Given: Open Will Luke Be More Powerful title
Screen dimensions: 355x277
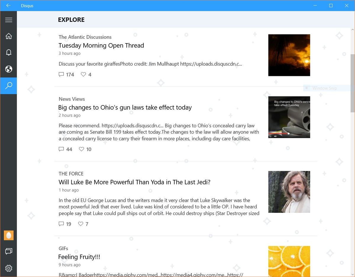Looking at the screenshot, I should click(x=134, y=182).
